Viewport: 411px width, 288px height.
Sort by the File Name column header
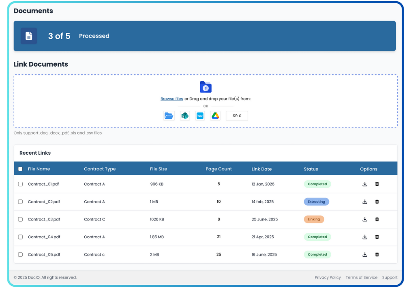(x=39, y=169)
